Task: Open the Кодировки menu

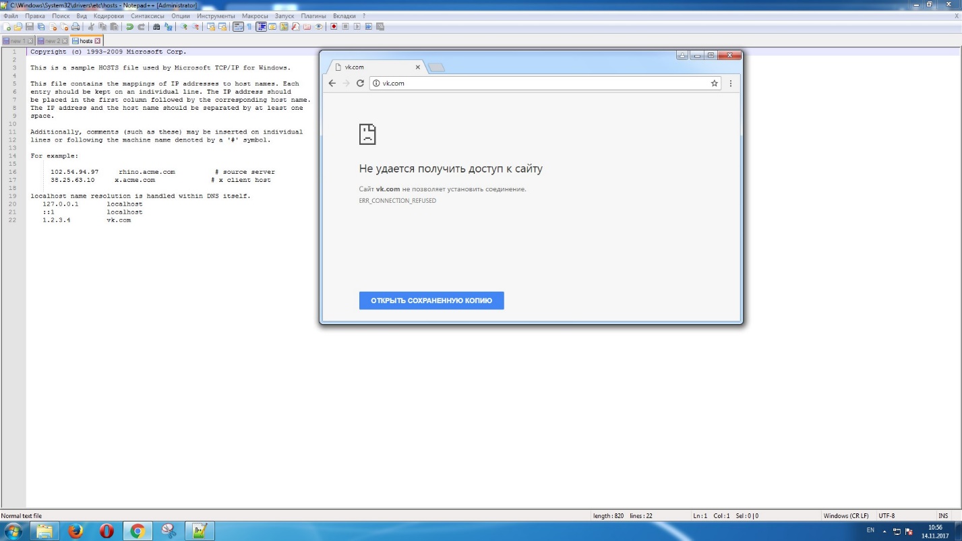Action: [x=109, y=15]
